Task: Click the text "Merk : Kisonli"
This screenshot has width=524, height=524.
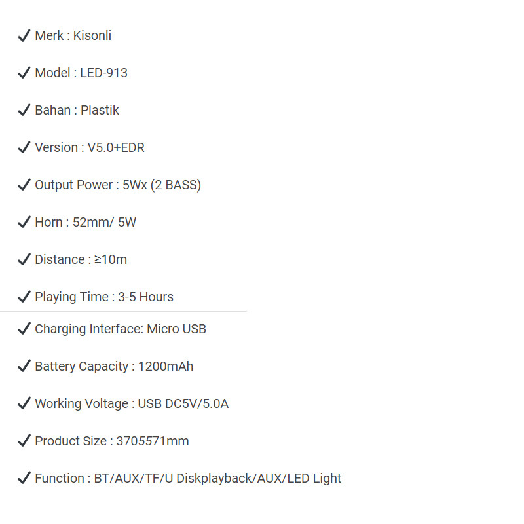Action: pyautogui.click(x=73, y=35)
